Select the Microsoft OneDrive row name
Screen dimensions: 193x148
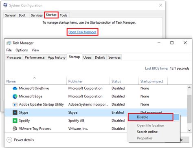tap(34, 88)
